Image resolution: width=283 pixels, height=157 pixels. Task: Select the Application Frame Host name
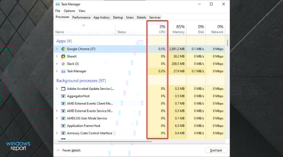[x=84, y=126]
